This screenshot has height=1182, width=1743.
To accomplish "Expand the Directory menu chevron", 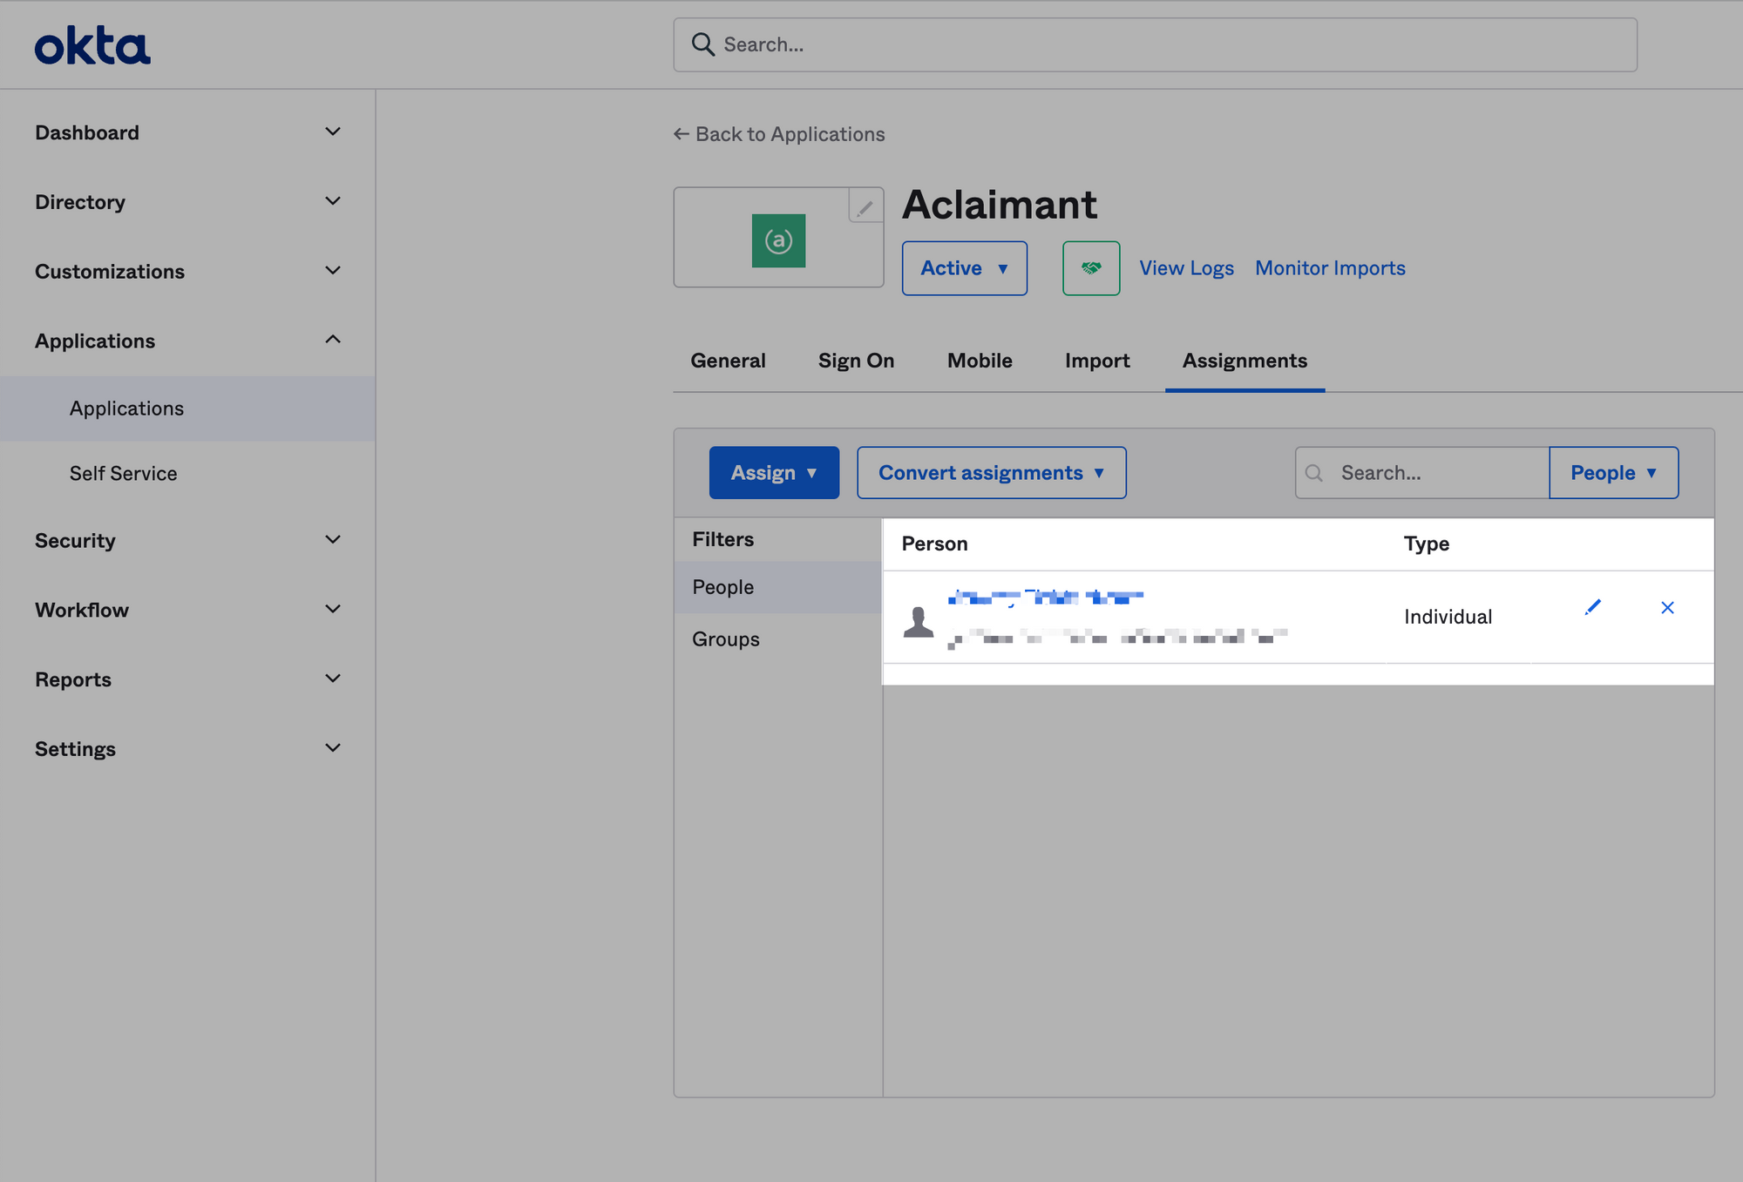I will point(333,201).
